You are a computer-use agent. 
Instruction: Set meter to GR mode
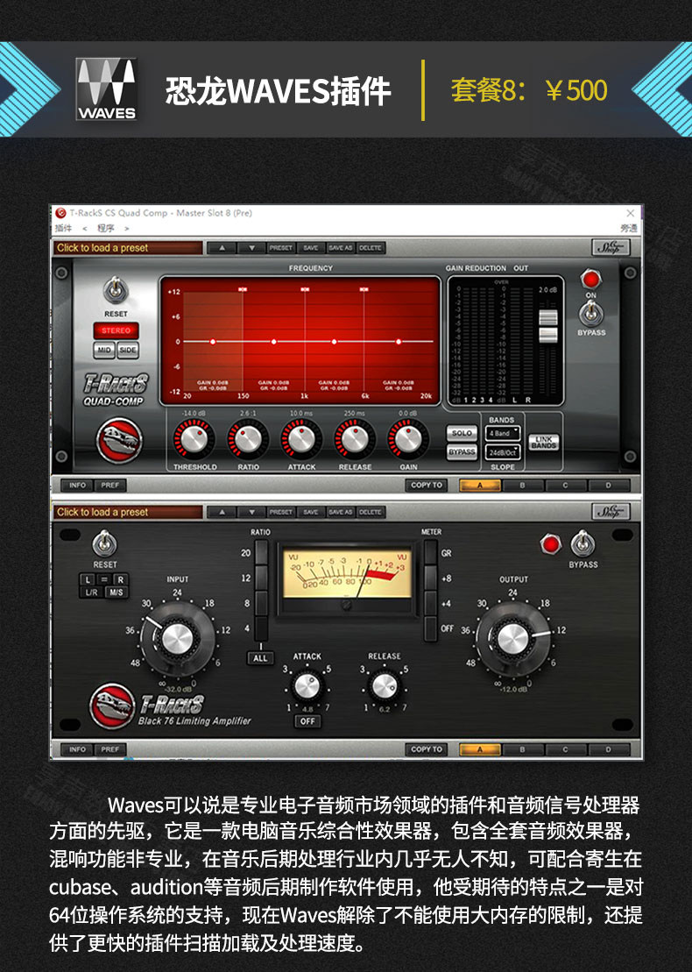point(430,552)
